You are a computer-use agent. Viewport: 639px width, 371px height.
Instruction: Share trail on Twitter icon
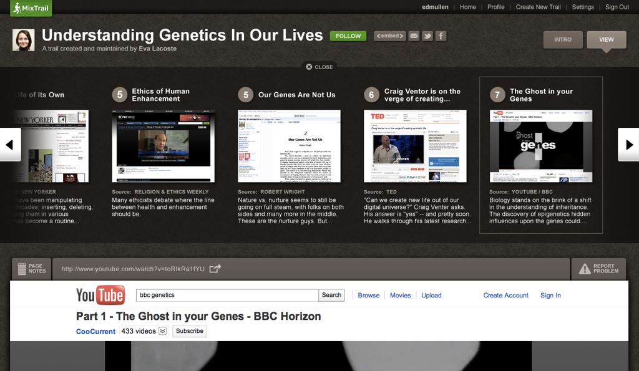coord(427,36)
